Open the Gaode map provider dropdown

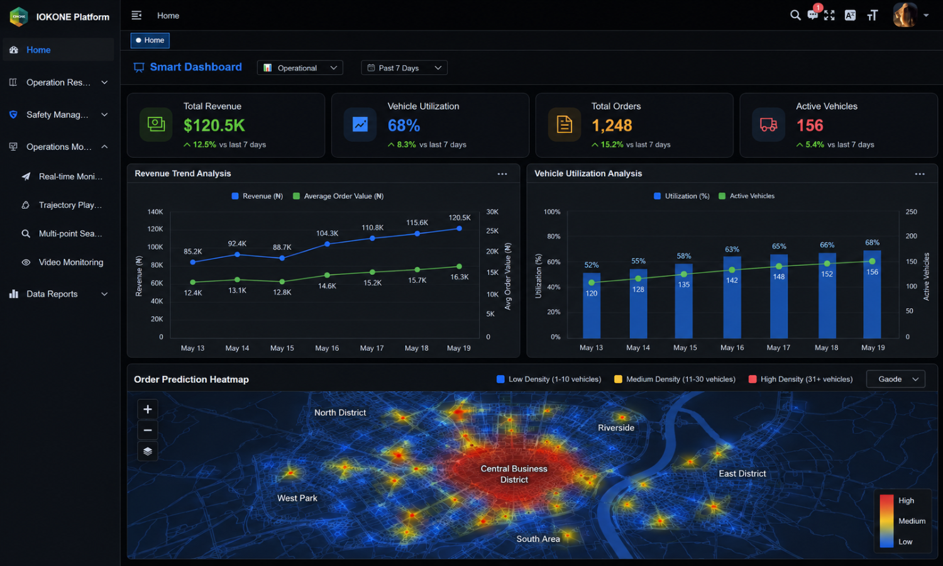[896, 379]
